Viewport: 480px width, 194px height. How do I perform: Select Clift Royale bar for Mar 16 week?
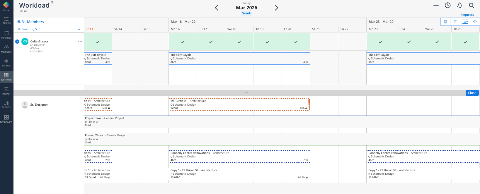[x=239, y=59]
